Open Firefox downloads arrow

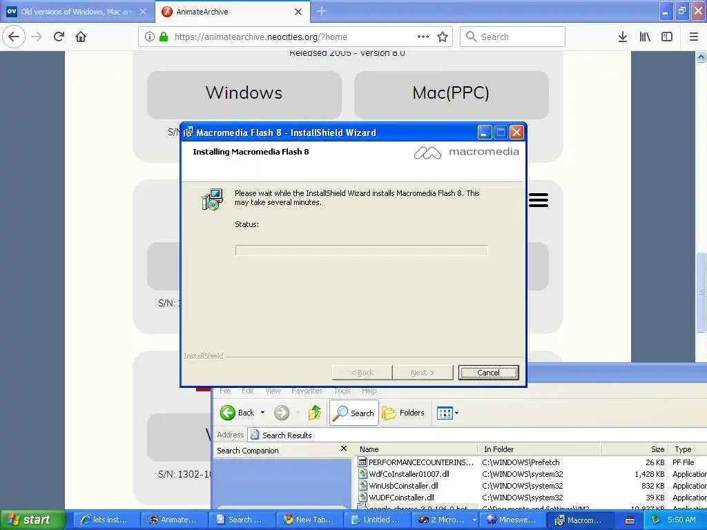(623, 37)
